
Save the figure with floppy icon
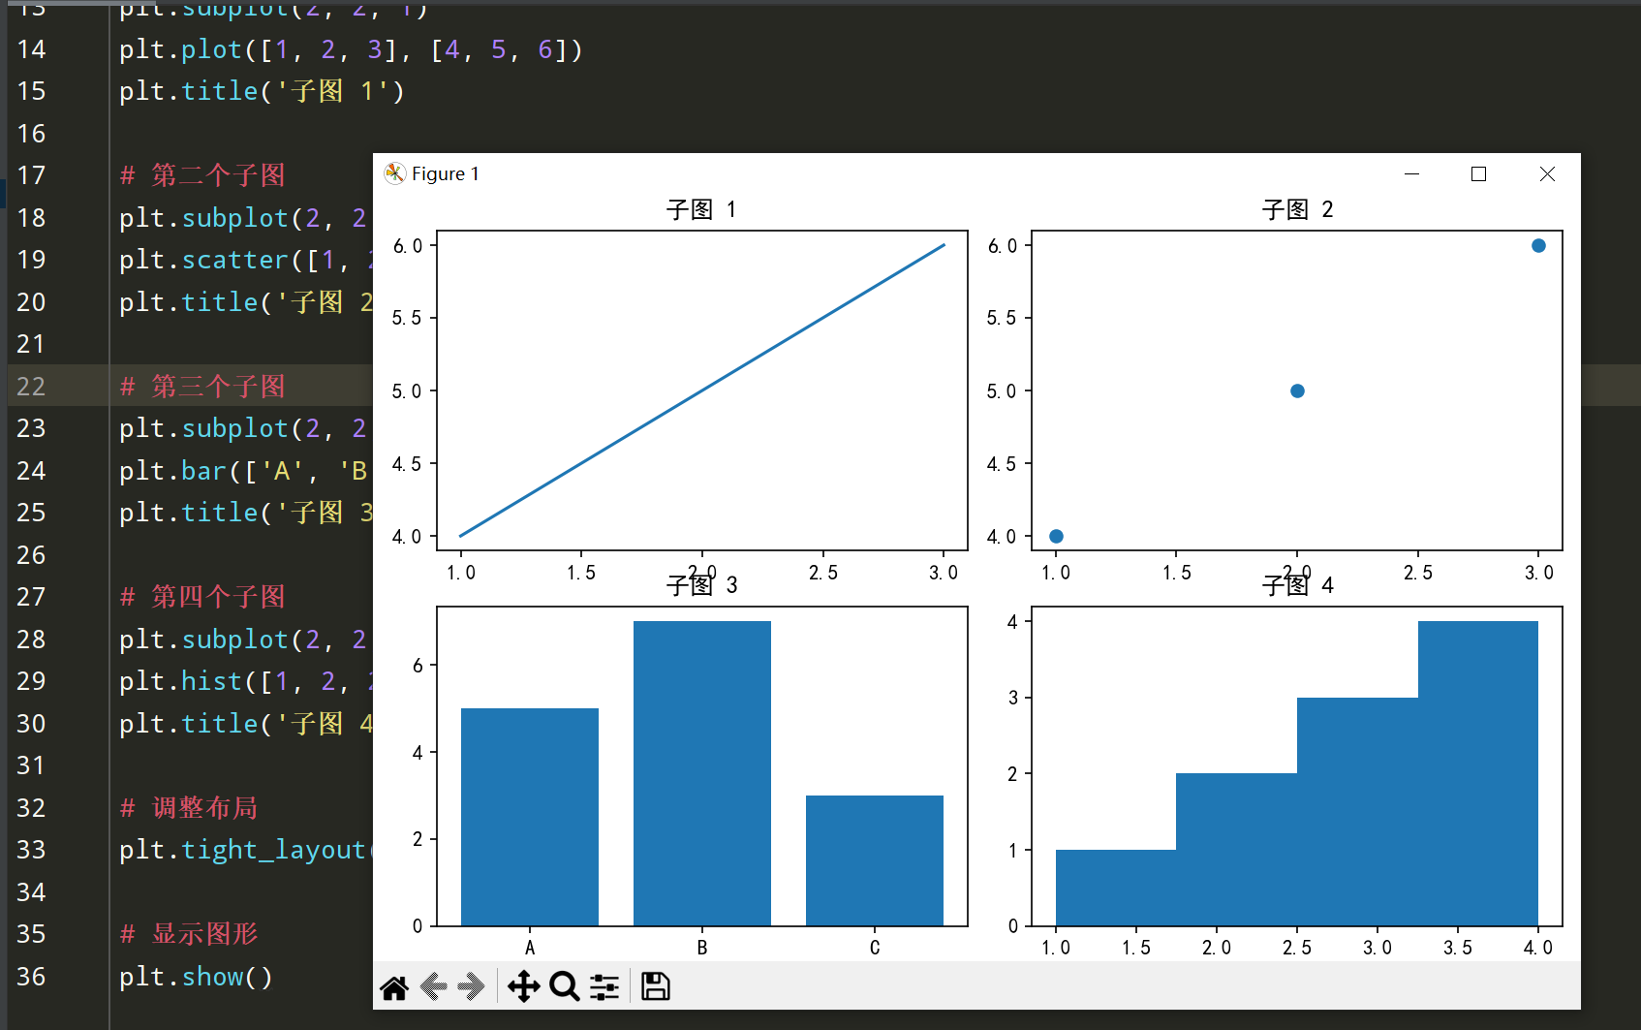[656, 986]
